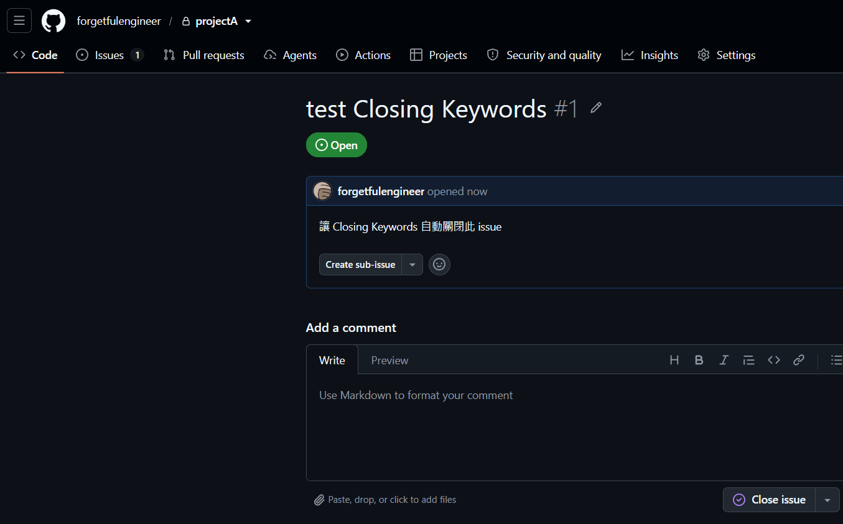Click the GitHub Octocat logo
The height and width of the screenshot is (524, 843).
pyautogui.click(x=54, y=21)
